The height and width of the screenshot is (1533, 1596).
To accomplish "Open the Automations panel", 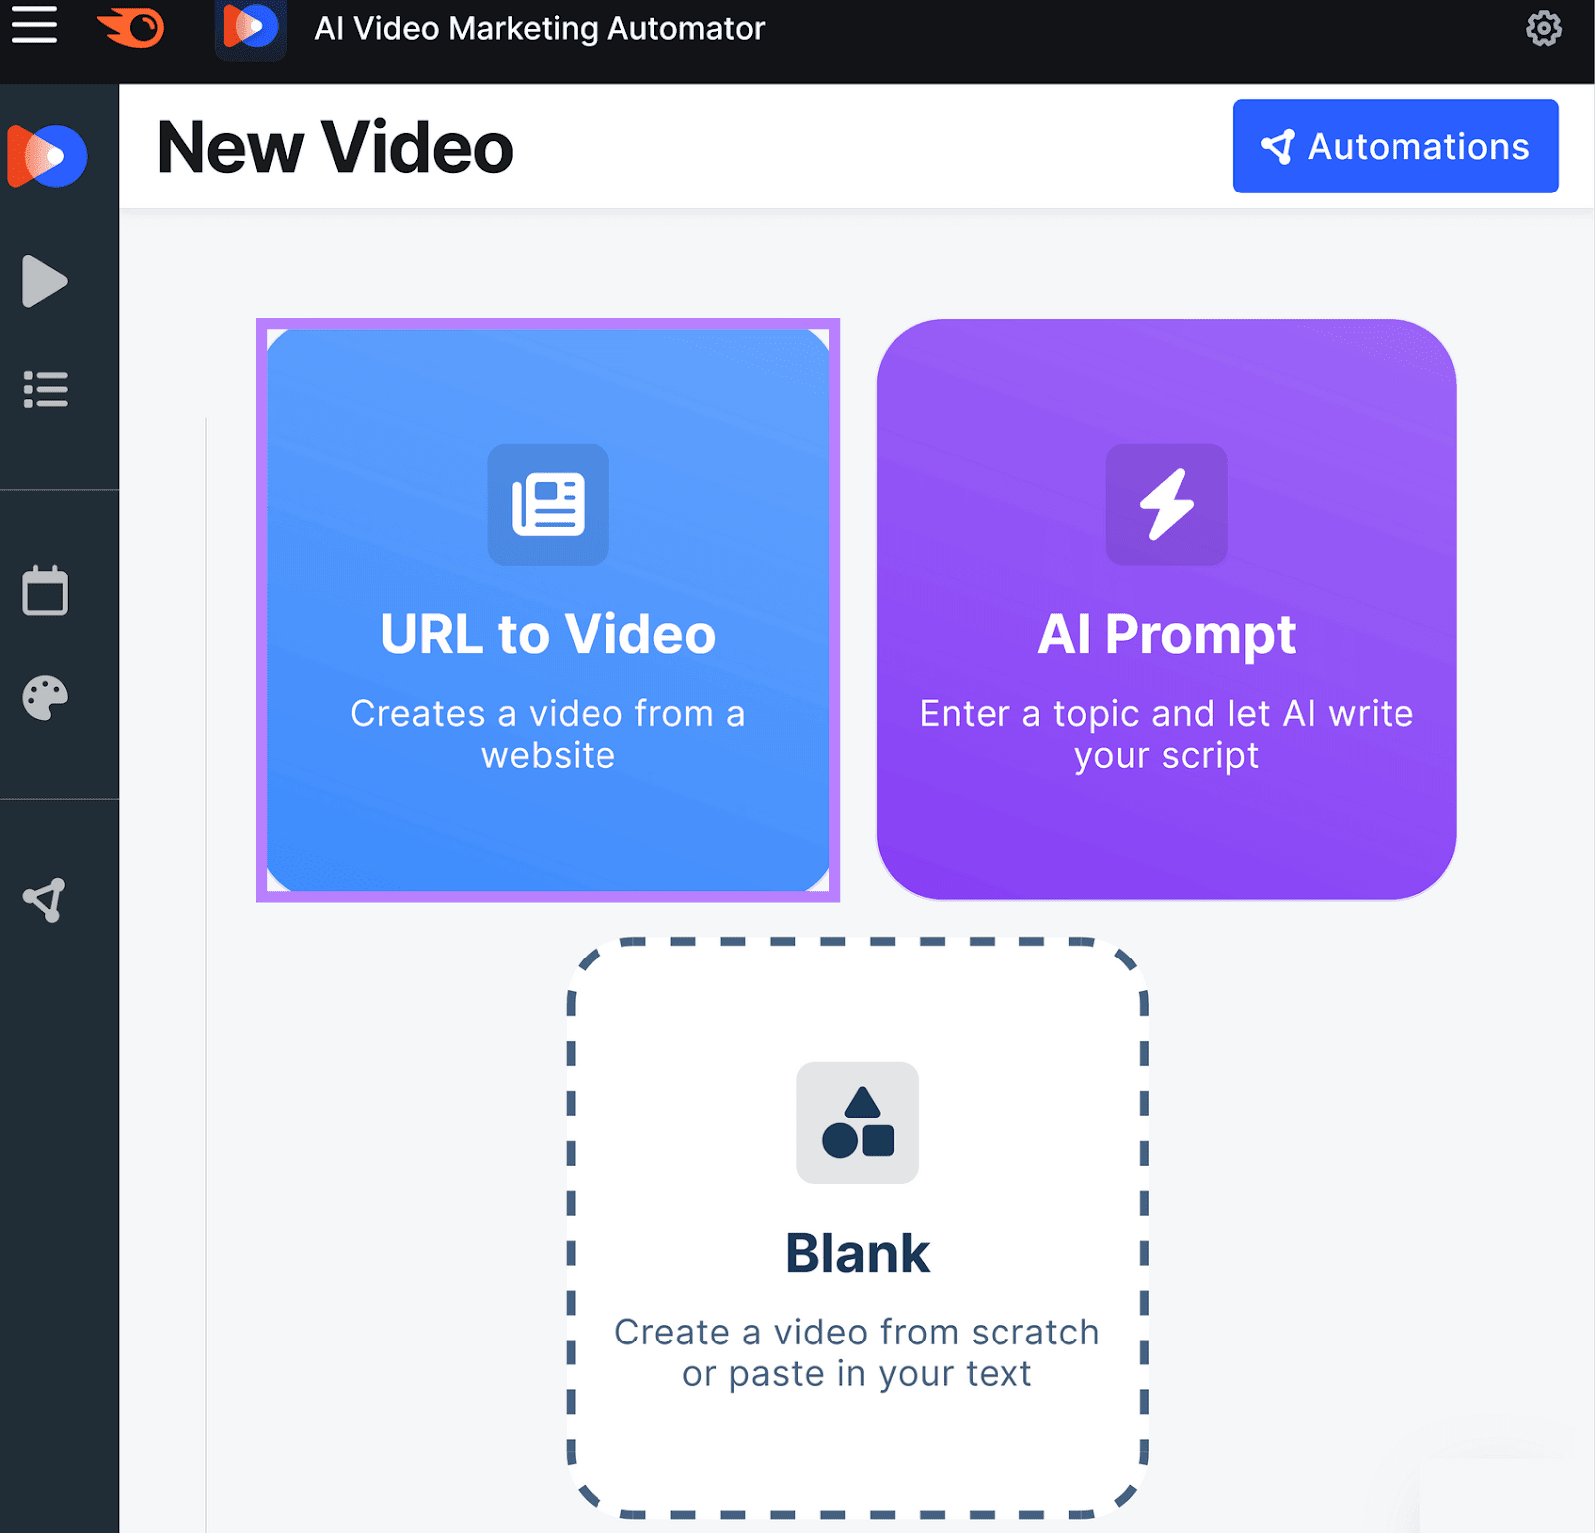I will [1395, 147].
